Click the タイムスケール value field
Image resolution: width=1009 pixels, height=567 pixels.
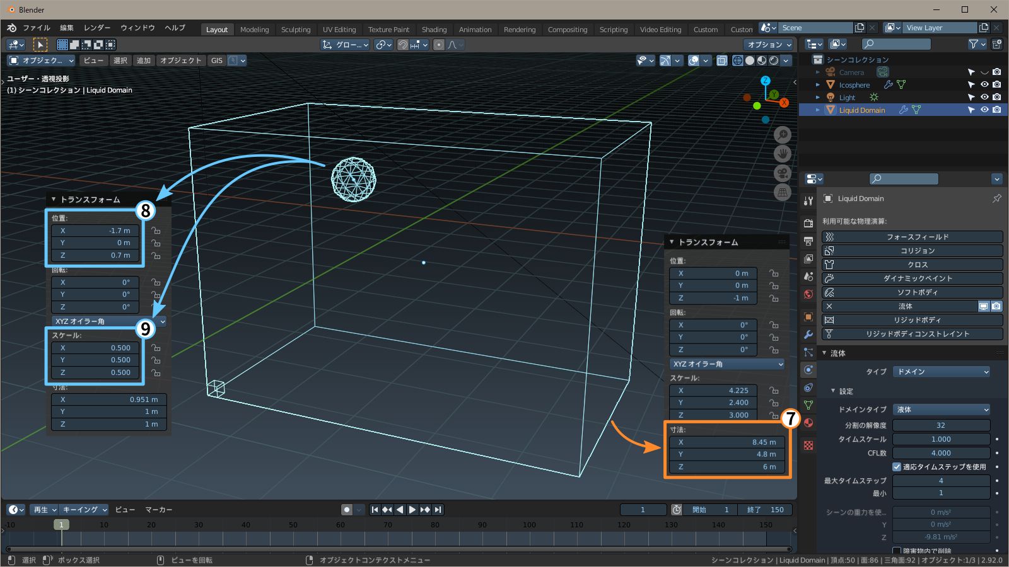click(x=941, y=439)
